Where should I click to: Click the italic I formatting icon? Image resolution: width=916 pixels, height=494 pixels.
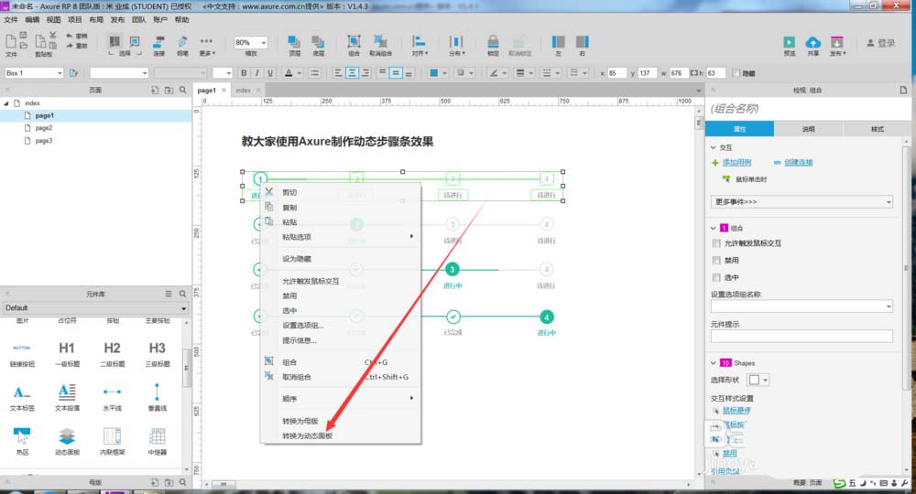[256, 73]
